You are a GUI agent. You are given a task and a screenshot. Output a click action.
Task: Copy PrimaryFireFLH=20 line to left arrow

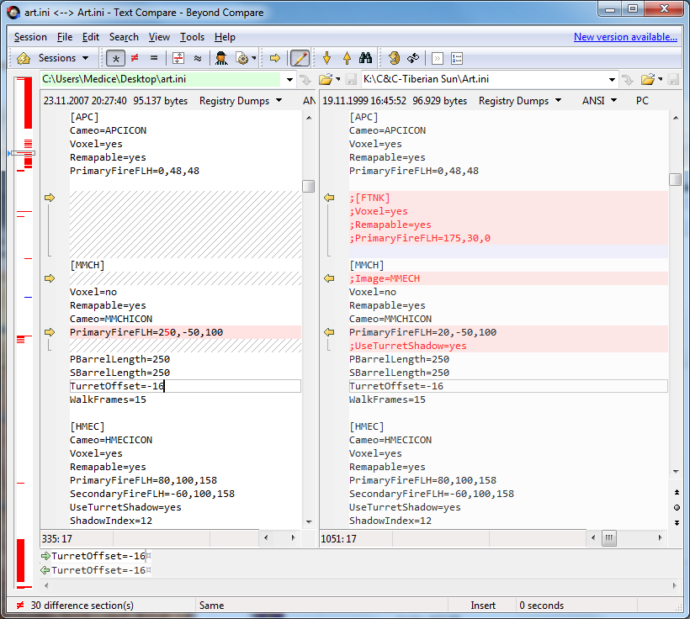(x=329, y=332)
